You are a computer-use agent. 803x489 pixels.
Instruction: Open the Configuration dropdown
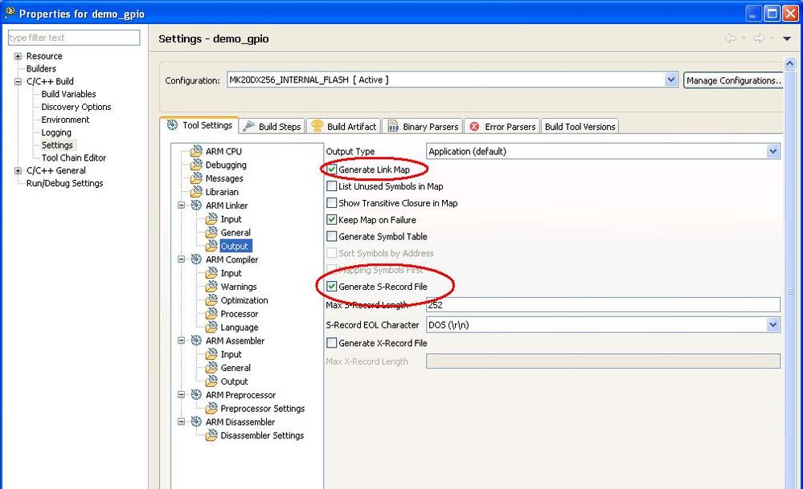[671, 80]
